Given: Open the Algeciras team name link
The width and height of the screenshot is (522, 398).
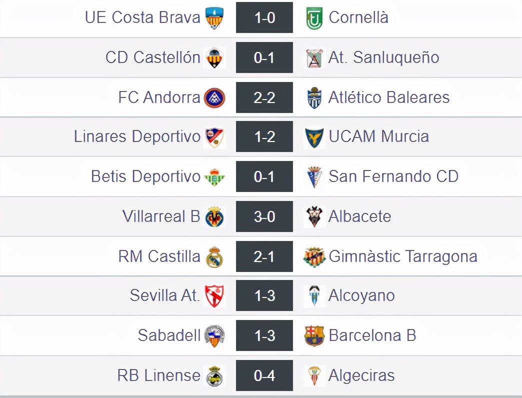Looking at the screenshot, I should coord(361,375).
